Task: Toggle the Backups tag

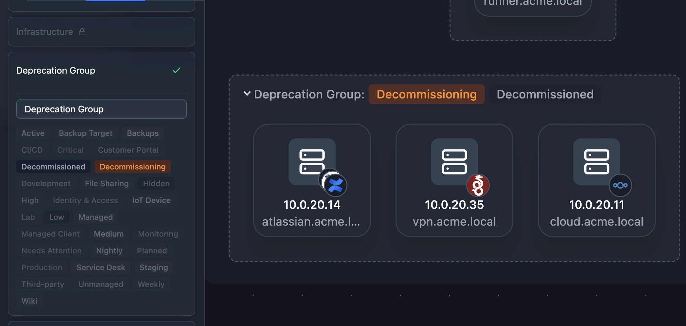Action: (x=143, y=133)
